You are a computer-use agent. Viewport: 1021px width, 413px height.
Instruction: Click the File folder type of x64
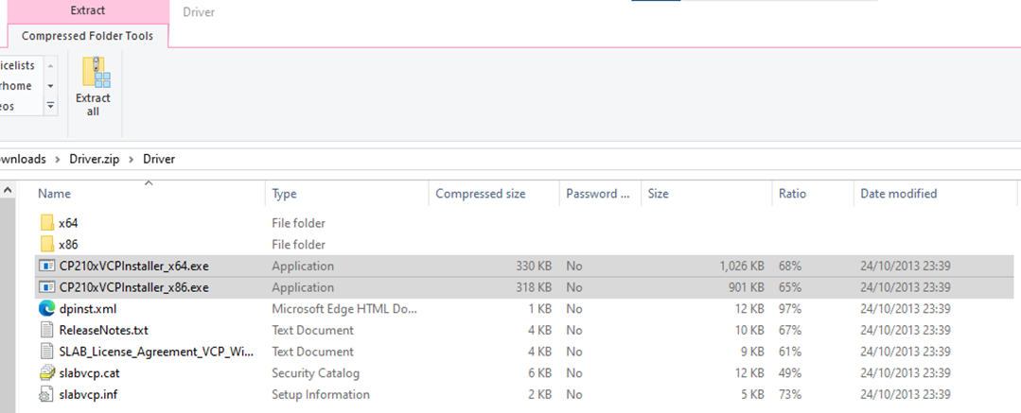[x=298, y=223]
